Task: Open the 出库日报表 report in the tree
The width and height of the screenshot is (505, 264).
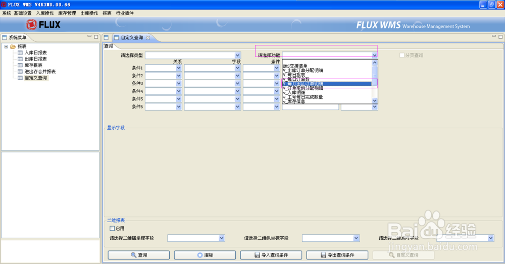Action: [35, 59]
